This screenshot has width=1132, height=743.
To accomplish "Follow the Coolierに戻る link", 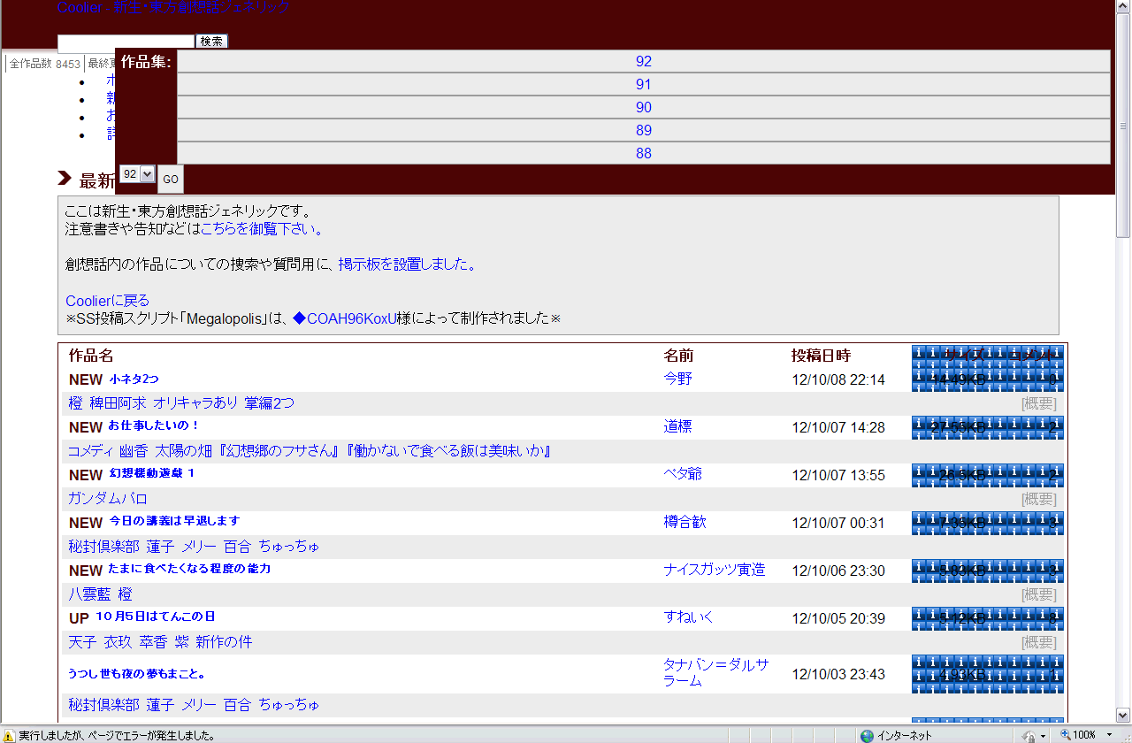I will click(107, 301).
